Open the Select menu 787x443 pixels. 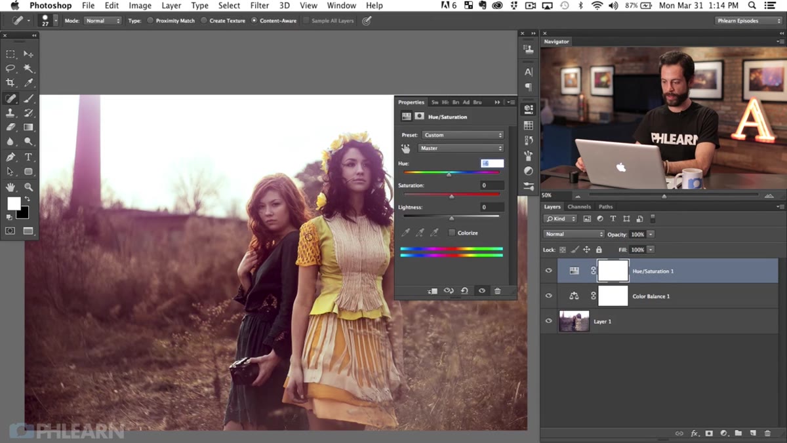[229, 5]
